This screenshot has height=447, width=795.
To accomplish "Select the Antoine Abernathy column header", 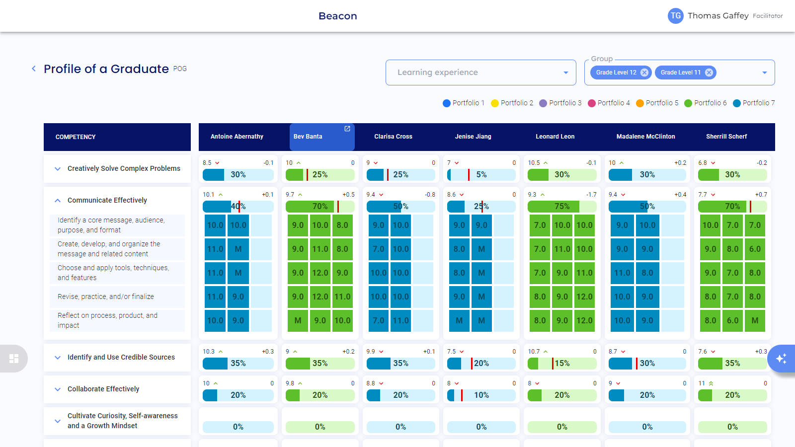I will coord(237,137).
